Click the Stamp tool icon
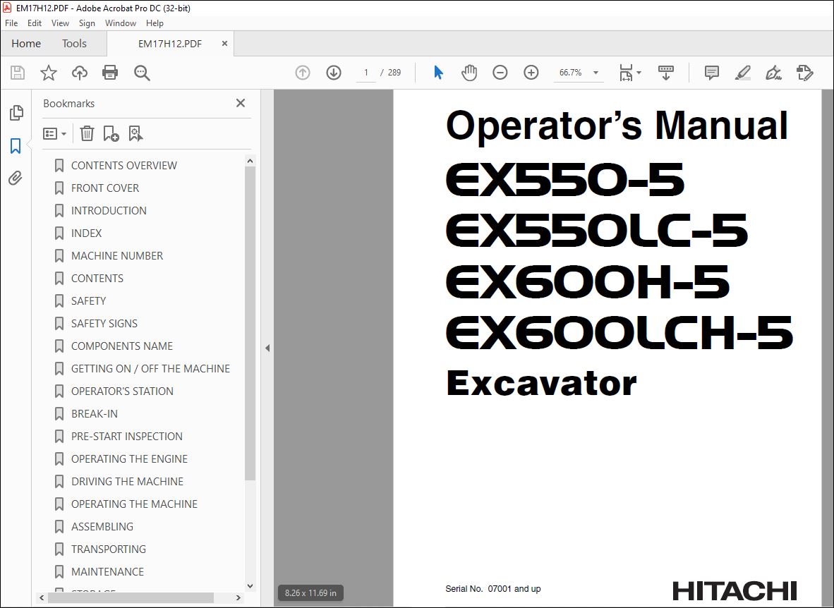834x608 pixels. 805,73
